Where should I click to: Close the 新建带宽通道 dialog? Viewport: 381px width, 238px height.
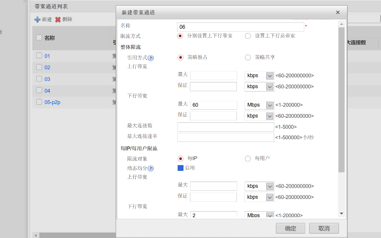coord(338,12)
